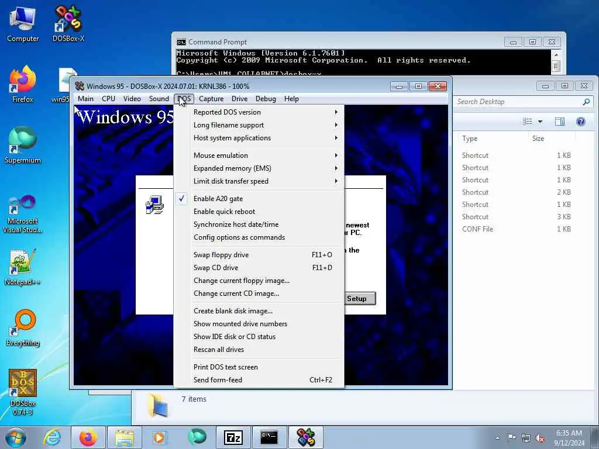Click the search magnifier in Explorer
This screenshot has height=449, width=599.
click(586, 102)
